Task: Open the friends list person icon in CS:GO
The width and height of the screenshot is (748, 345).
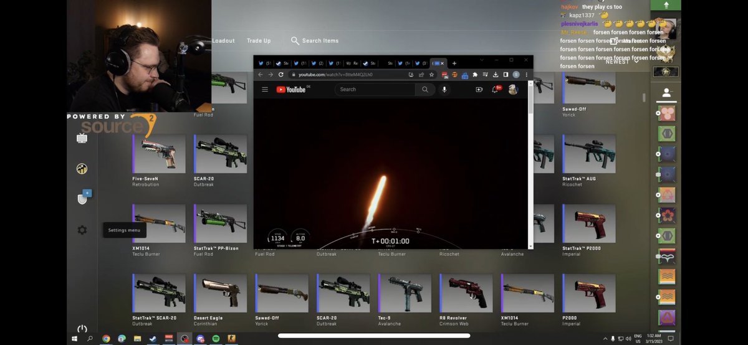Action: click(x=666, y=93)
